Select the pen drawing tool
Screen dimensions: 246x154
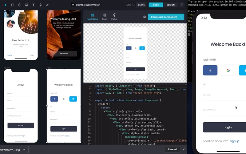(x=47, y=5)
